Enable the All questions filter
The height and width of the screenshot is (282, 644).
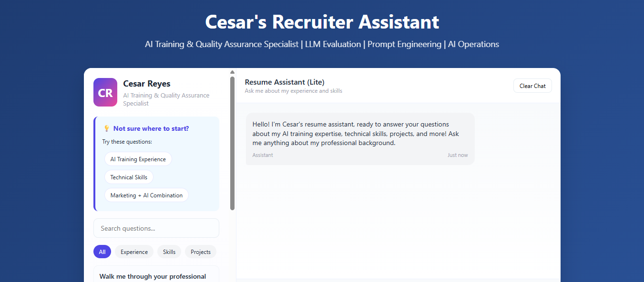tap(102, 251)
